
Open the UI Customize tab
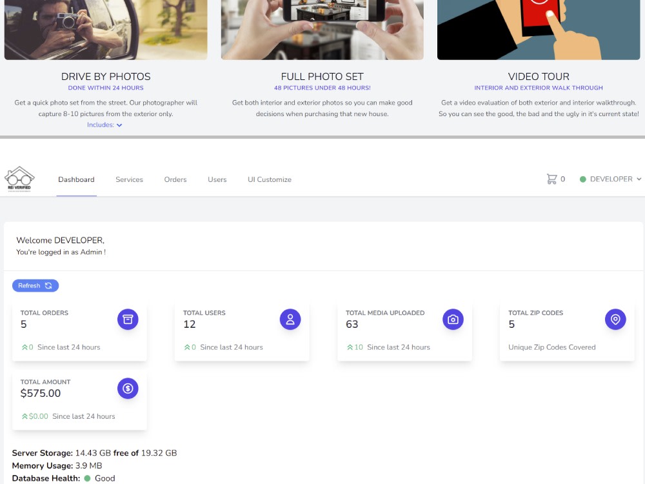pos(270,179)
